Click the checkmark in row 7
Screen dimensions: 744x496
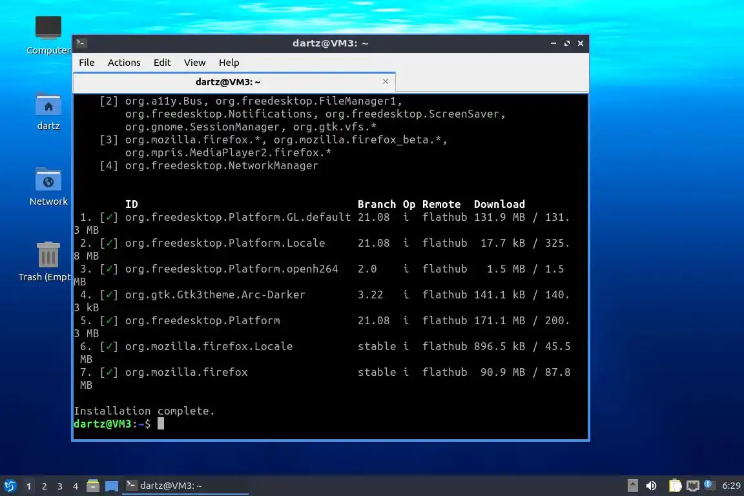coord(109,372)
